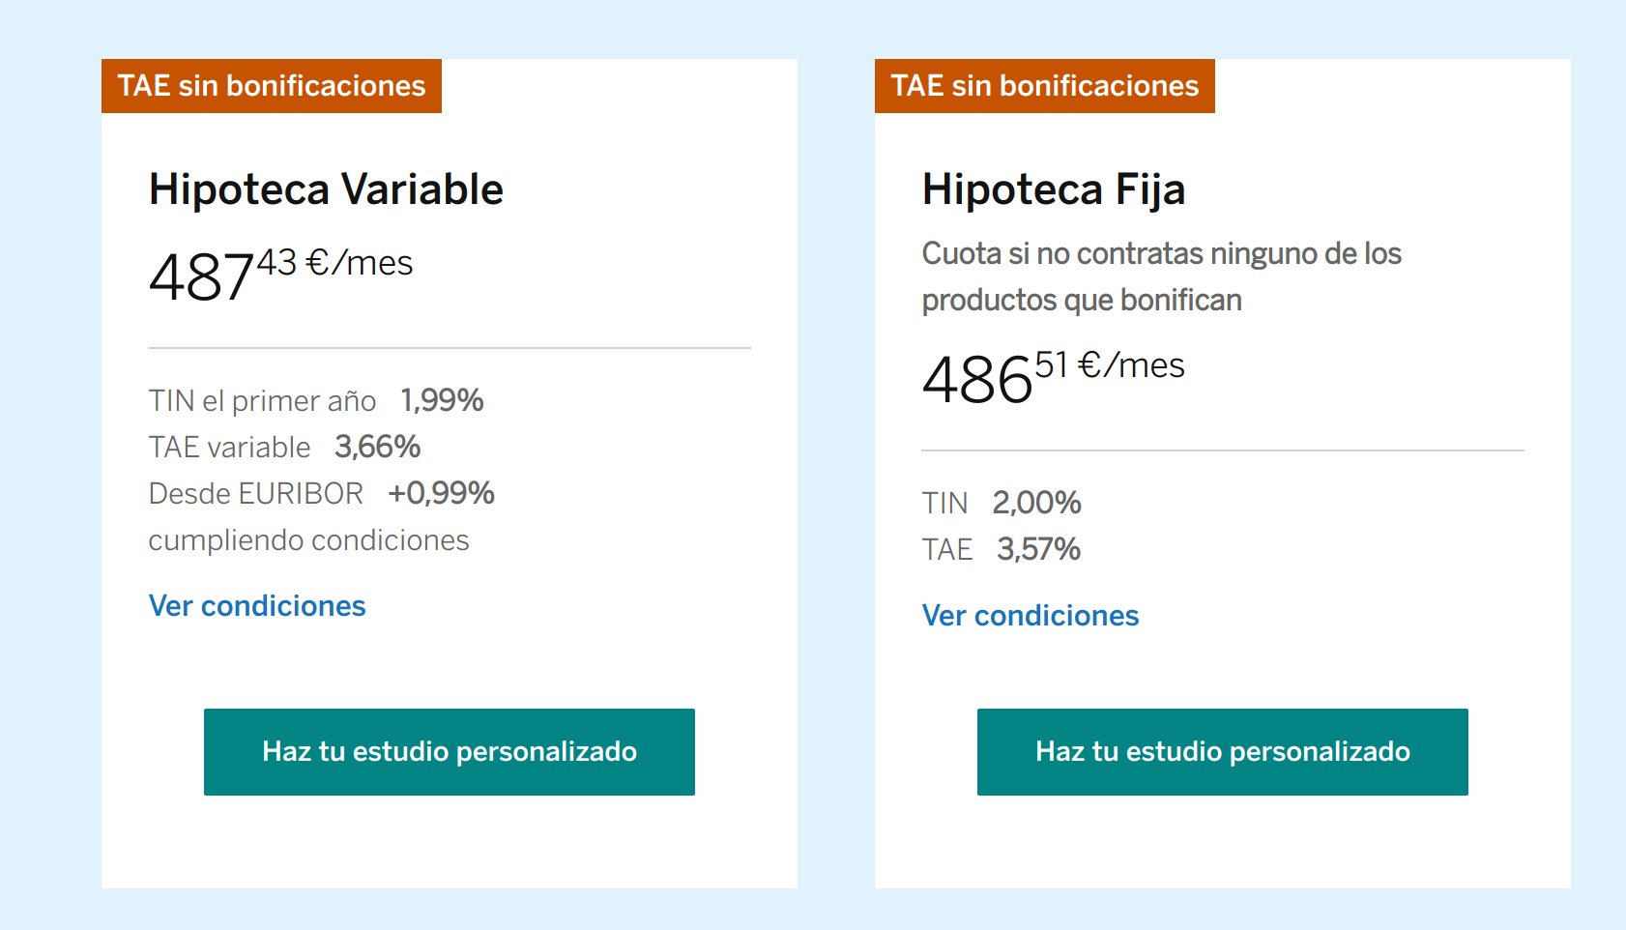
Task: Select the 486,51 €/mes monthly price
Action: click(1054, 377)
